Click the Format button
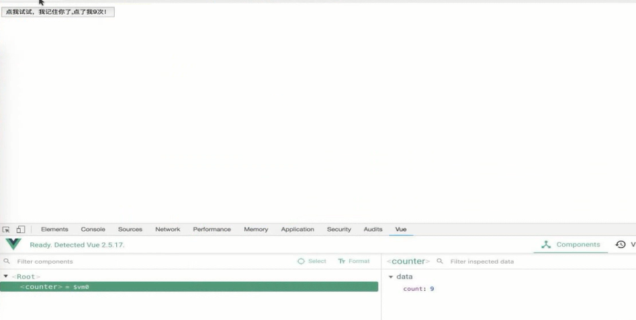 pos(354,261)
